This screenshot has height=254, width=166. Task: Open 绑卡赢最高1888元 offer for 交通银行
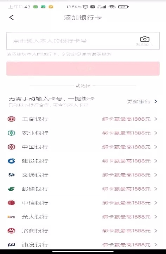coord(126,175)
